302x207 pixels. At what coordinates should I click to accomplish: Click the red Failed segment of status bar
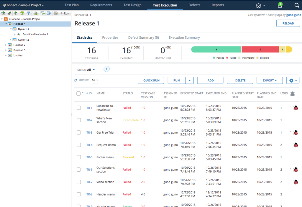click(x=260, y=50)
